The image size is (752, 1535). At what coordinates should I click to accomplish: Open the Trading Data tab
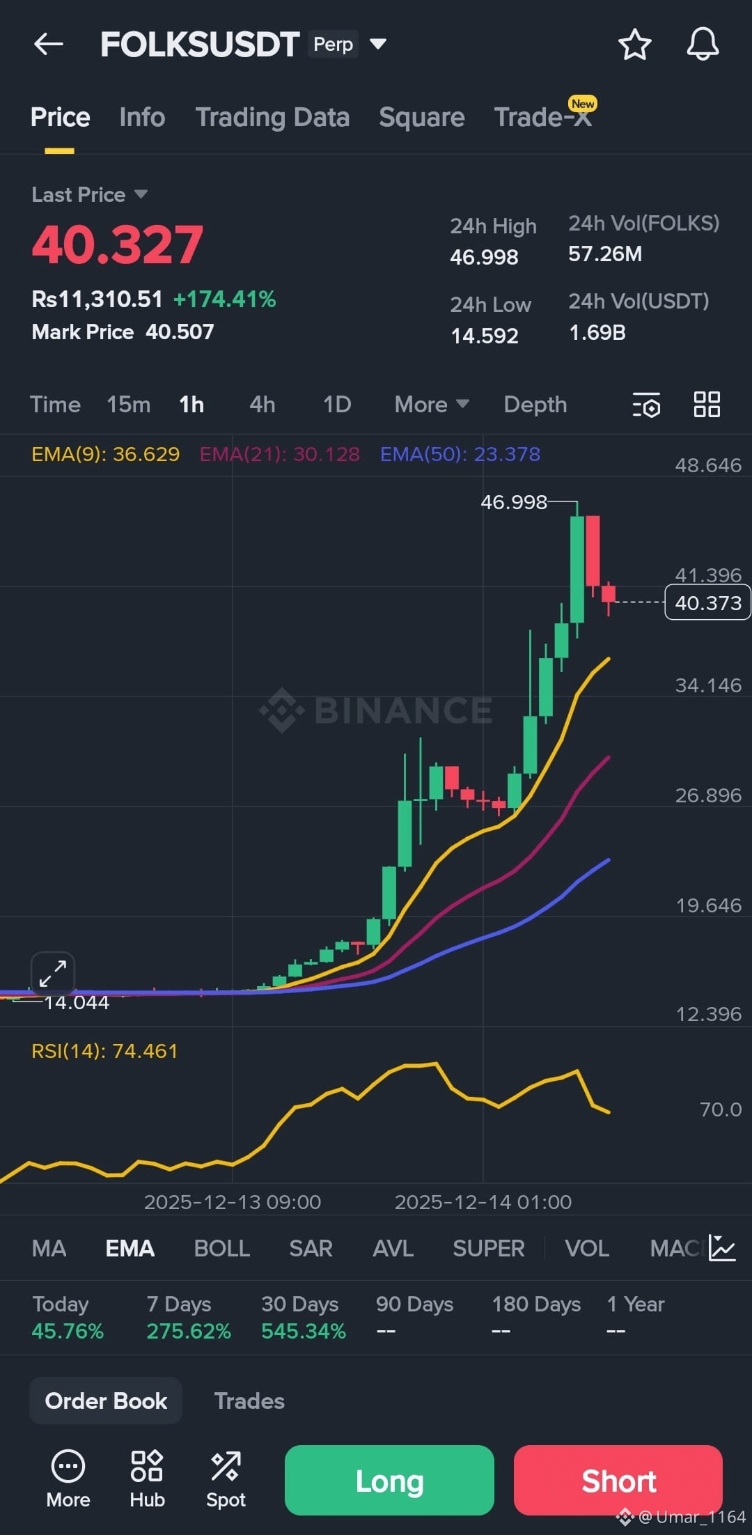[x=272, y=117]
